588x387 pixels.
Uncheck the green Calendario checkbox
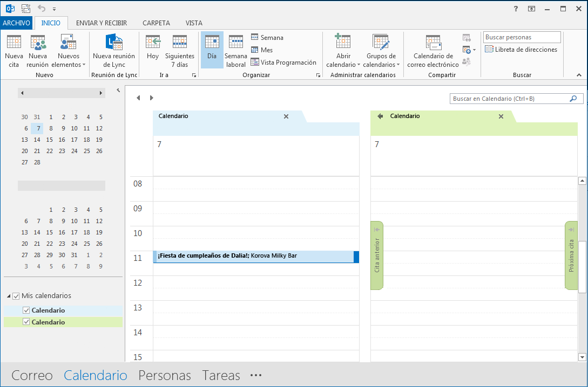(26, 322)
